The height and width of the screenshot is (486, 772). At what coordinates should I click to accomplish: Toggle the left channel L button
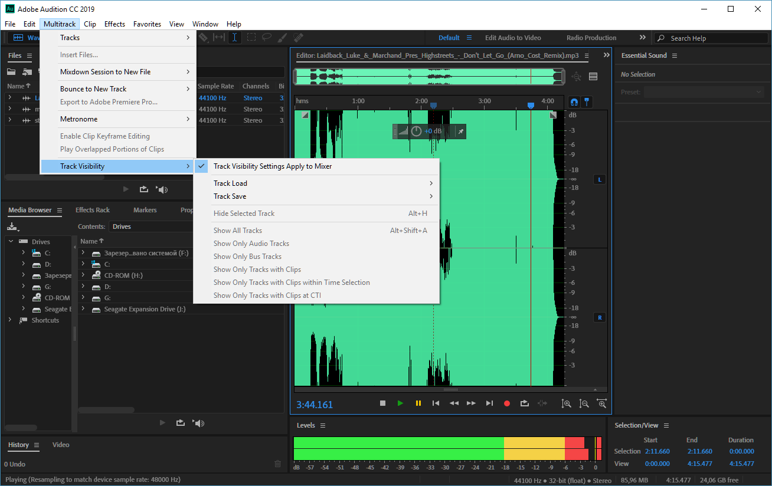point(600,179)
